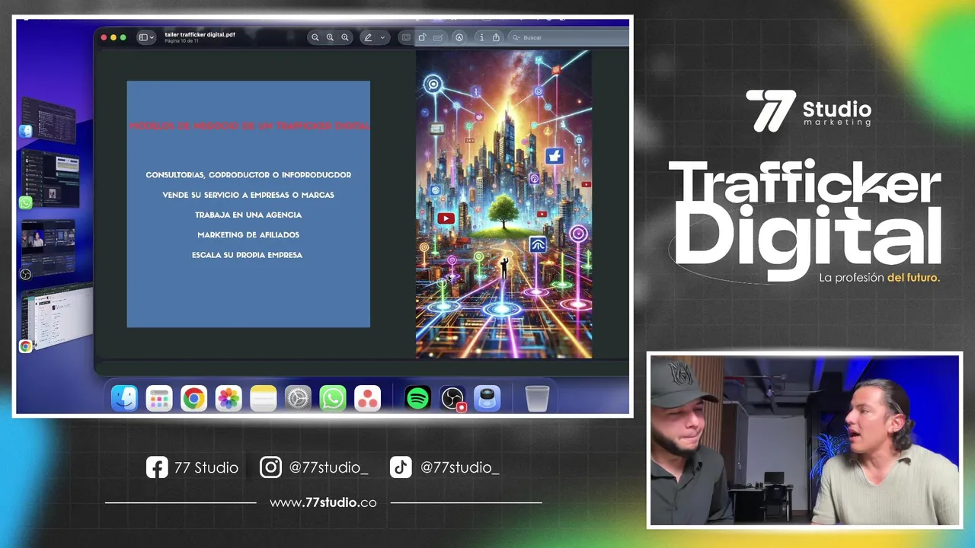The height and width of the screenshot is (548, 975).
Task: Click the Facebook 77 Studio handle
Action: (x=192, y=467)
